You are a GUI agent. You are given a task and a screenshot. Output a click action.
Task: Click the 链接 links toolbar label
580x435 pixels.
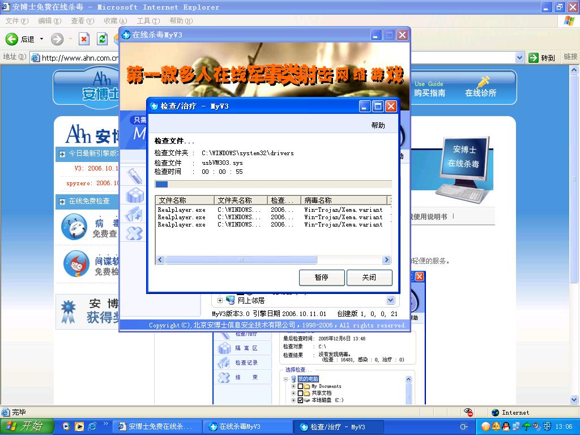[570, 57]
